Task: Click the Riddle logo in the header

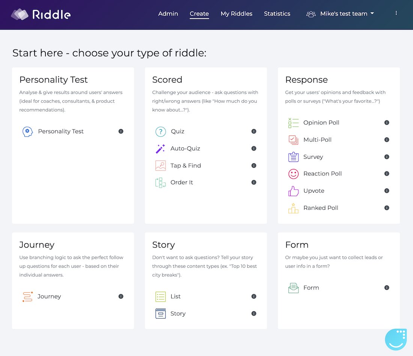Action: tap(41, 14)
